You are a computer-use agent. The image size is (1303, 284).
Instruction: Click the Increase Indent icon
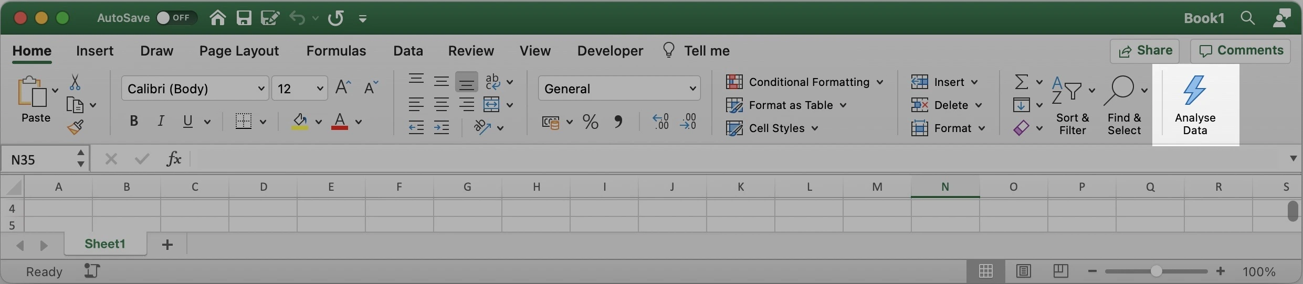441,127
